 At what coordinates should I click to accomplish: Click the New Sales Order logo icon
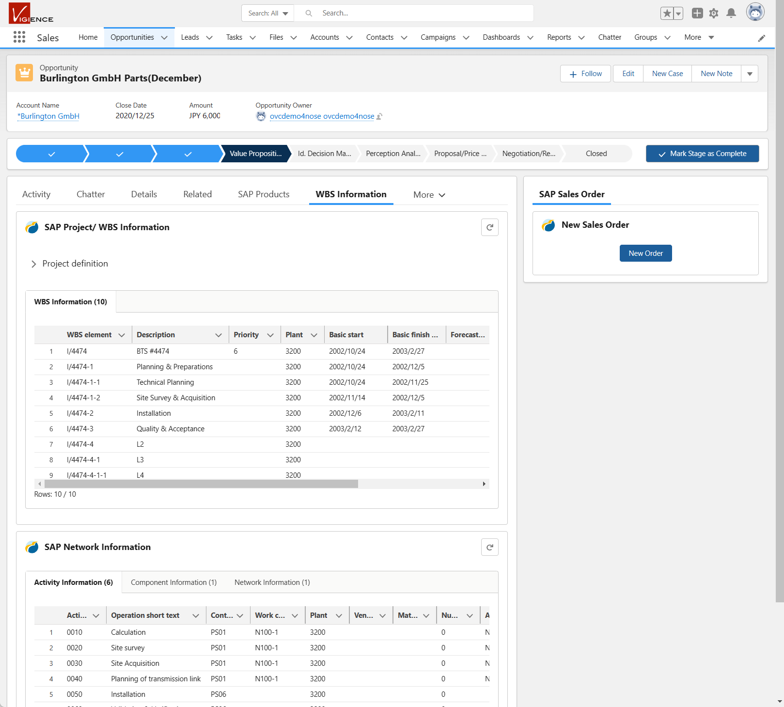[x=549, y=225]
